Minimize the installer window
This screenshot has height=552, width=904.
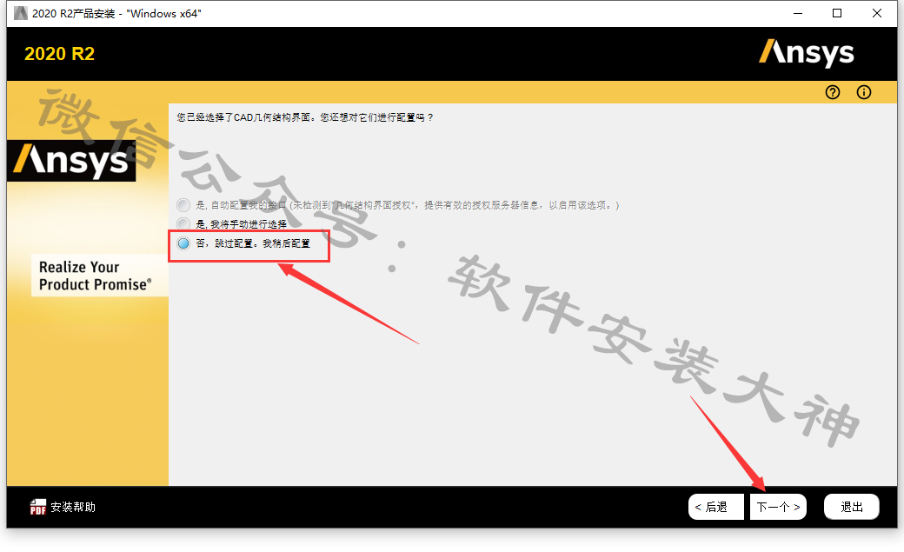tap(798, 13)
